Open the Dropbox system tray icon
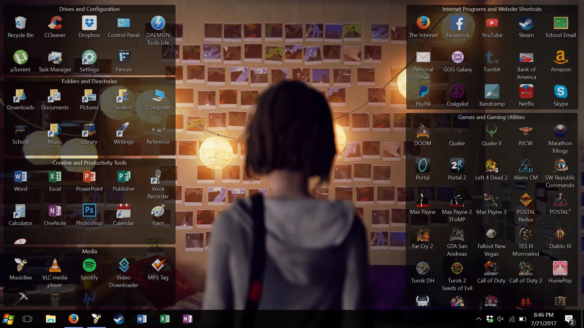 (489, 319)
